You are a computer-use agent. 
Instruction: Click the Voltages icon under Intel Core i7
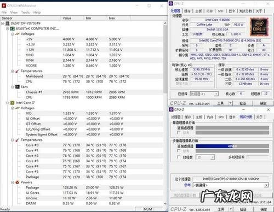18,108
